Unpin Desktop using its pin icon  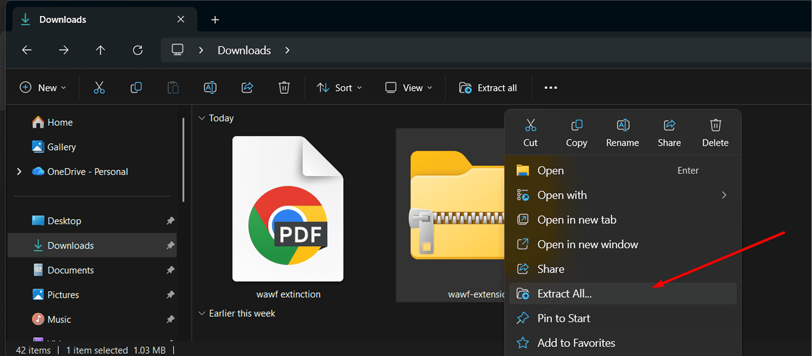[170, 221]
